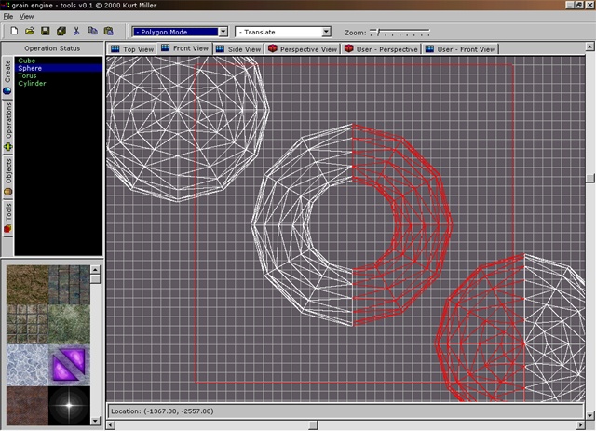Open the View menu

click(x=26, y=17)
